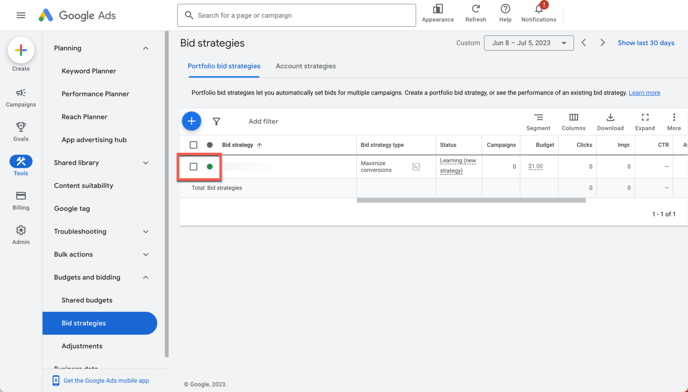This screenshot has width=688, height=392.
Task: Click the gray status dot column header
Action: pos(210,145)
